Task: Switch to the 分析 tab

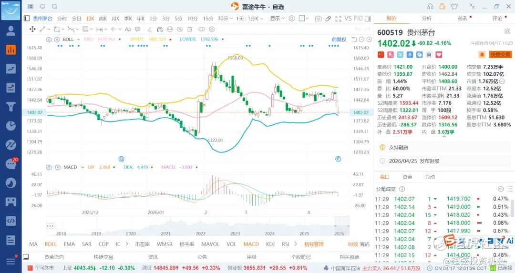Action: click(x=426, y=19)
